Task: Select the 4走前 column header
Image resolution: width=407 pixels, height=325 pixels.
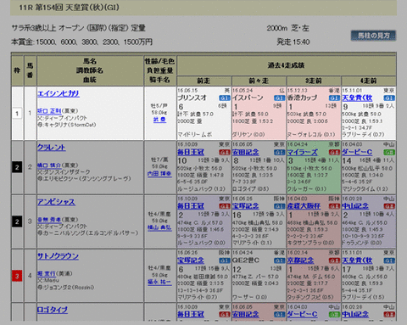Action: 369,81
